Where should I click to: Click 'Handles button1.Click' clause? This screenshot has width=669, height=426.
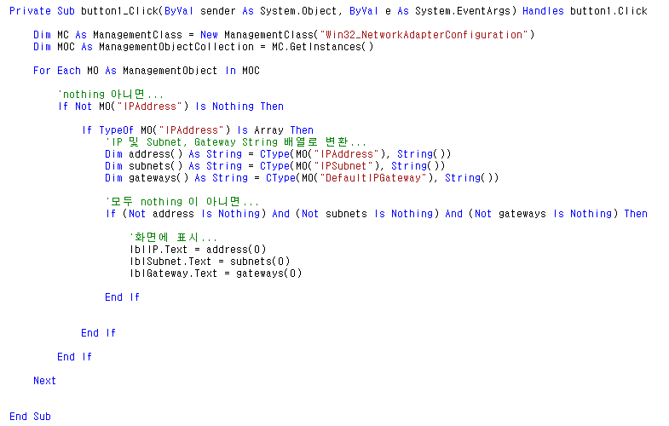(585, 11)
